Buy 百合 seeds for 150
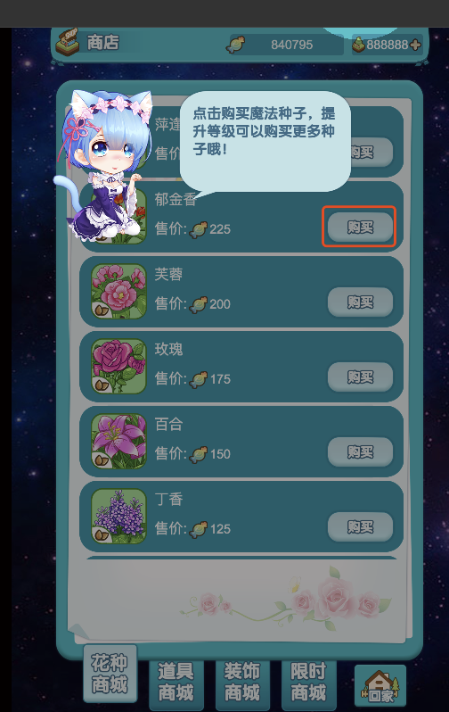This screenshot has height=712, width=449. pyautogui.click(x=360, y=451)
